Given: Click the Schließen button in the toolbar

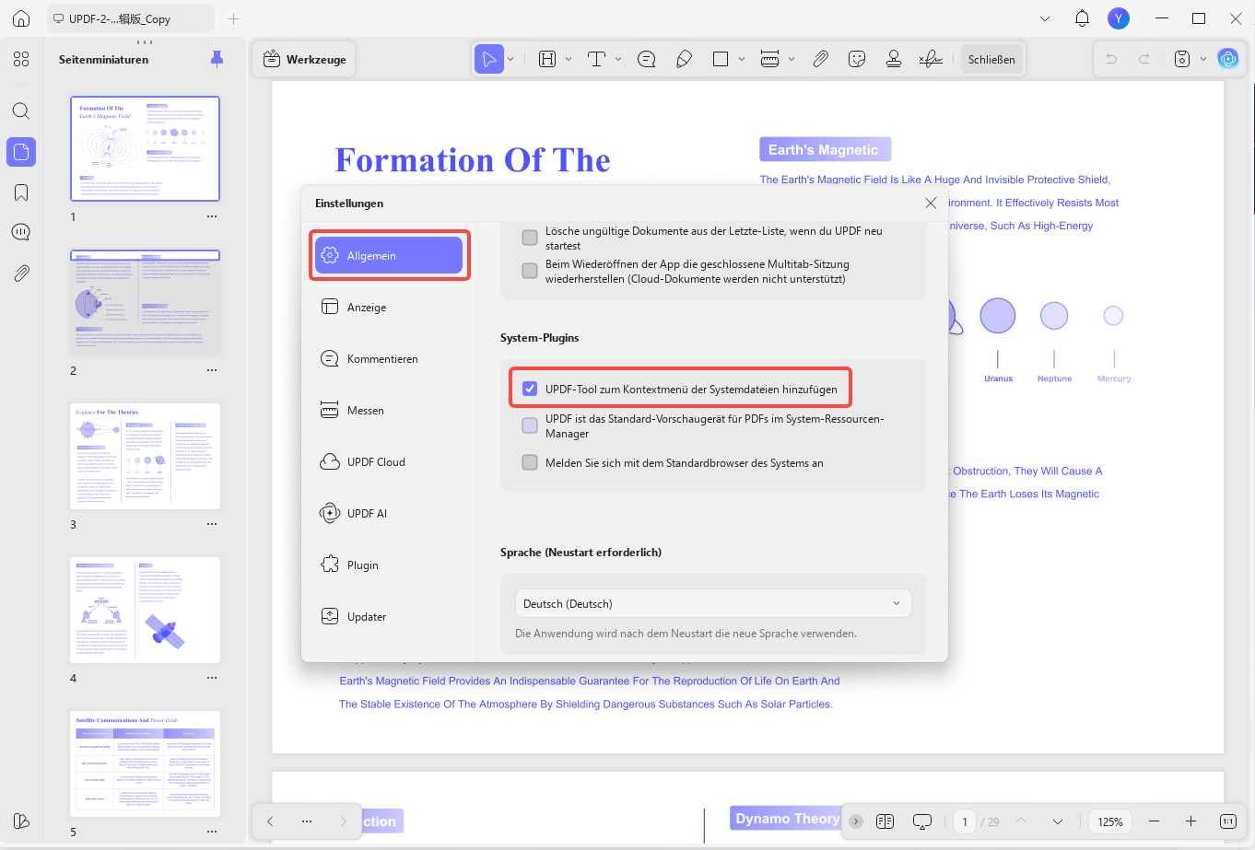Looking at the screenshot, I should point(991,59).
